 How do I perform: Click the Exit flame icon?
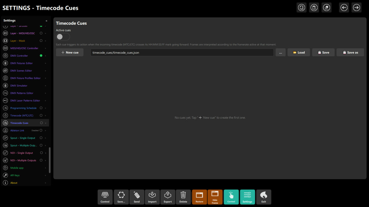pos(264,197)
